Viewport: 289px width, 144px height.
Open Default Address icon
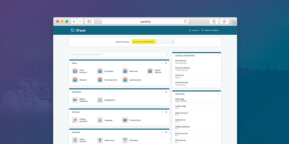(150, 71)
